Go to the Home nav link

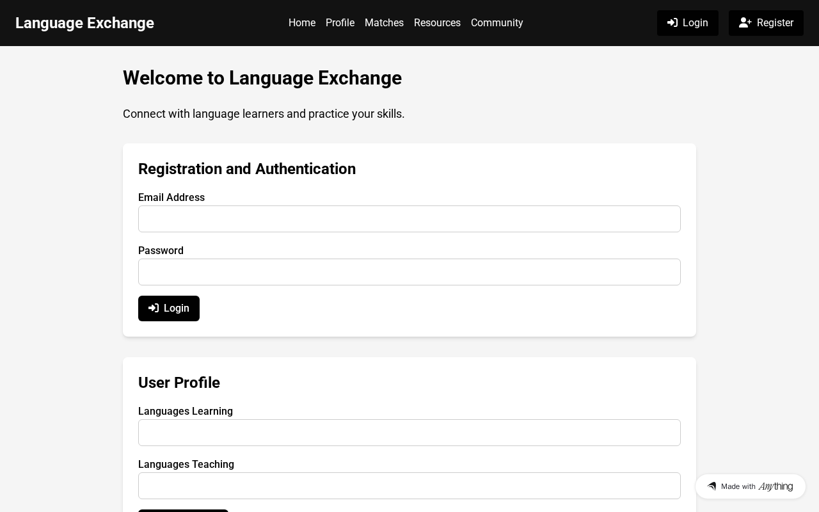(302, 23)
